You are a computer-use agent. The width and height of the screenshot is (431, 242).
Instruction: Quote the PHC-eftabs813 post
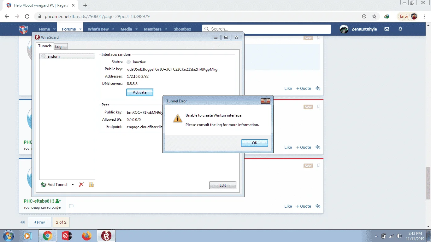[304, 206]
